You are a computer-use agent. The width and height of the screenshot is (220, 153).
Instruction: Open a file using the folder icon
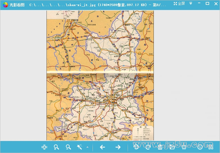tap(172, 147)
